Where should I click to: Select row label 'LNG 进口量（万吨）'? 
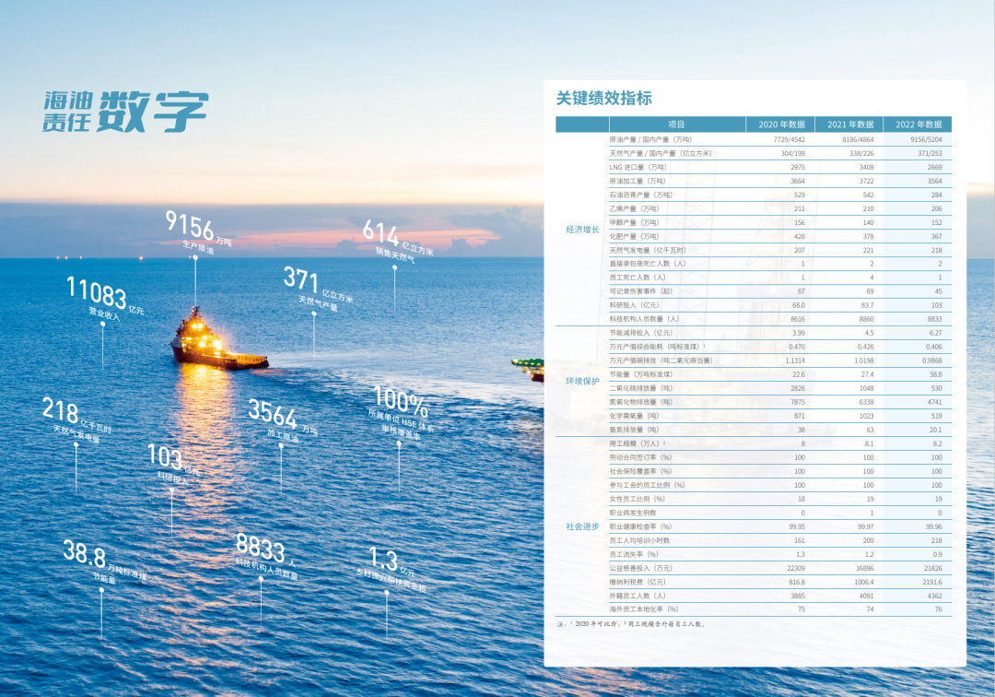point(638,167)
